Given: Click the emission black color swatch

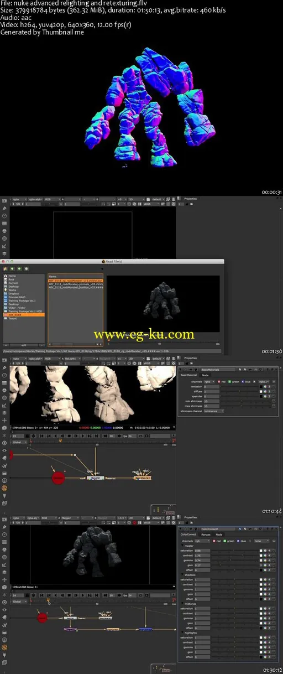Looking at the screenshot, I should pyautogui.click(x=261, y=387).
